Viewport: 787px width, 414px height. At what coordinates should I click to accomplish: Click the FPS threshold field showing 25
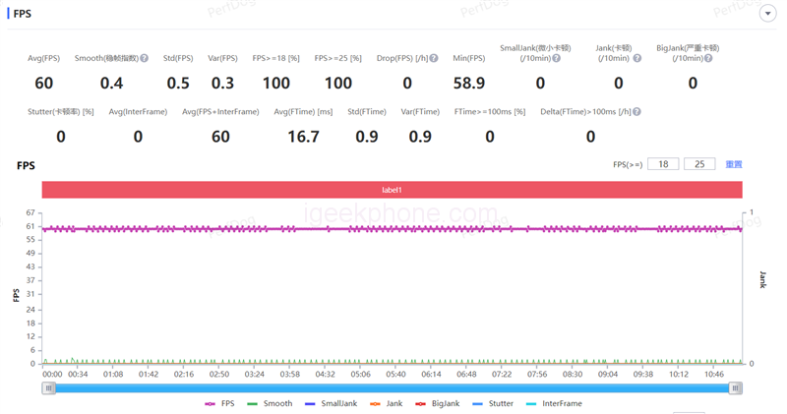coord(698,164)
